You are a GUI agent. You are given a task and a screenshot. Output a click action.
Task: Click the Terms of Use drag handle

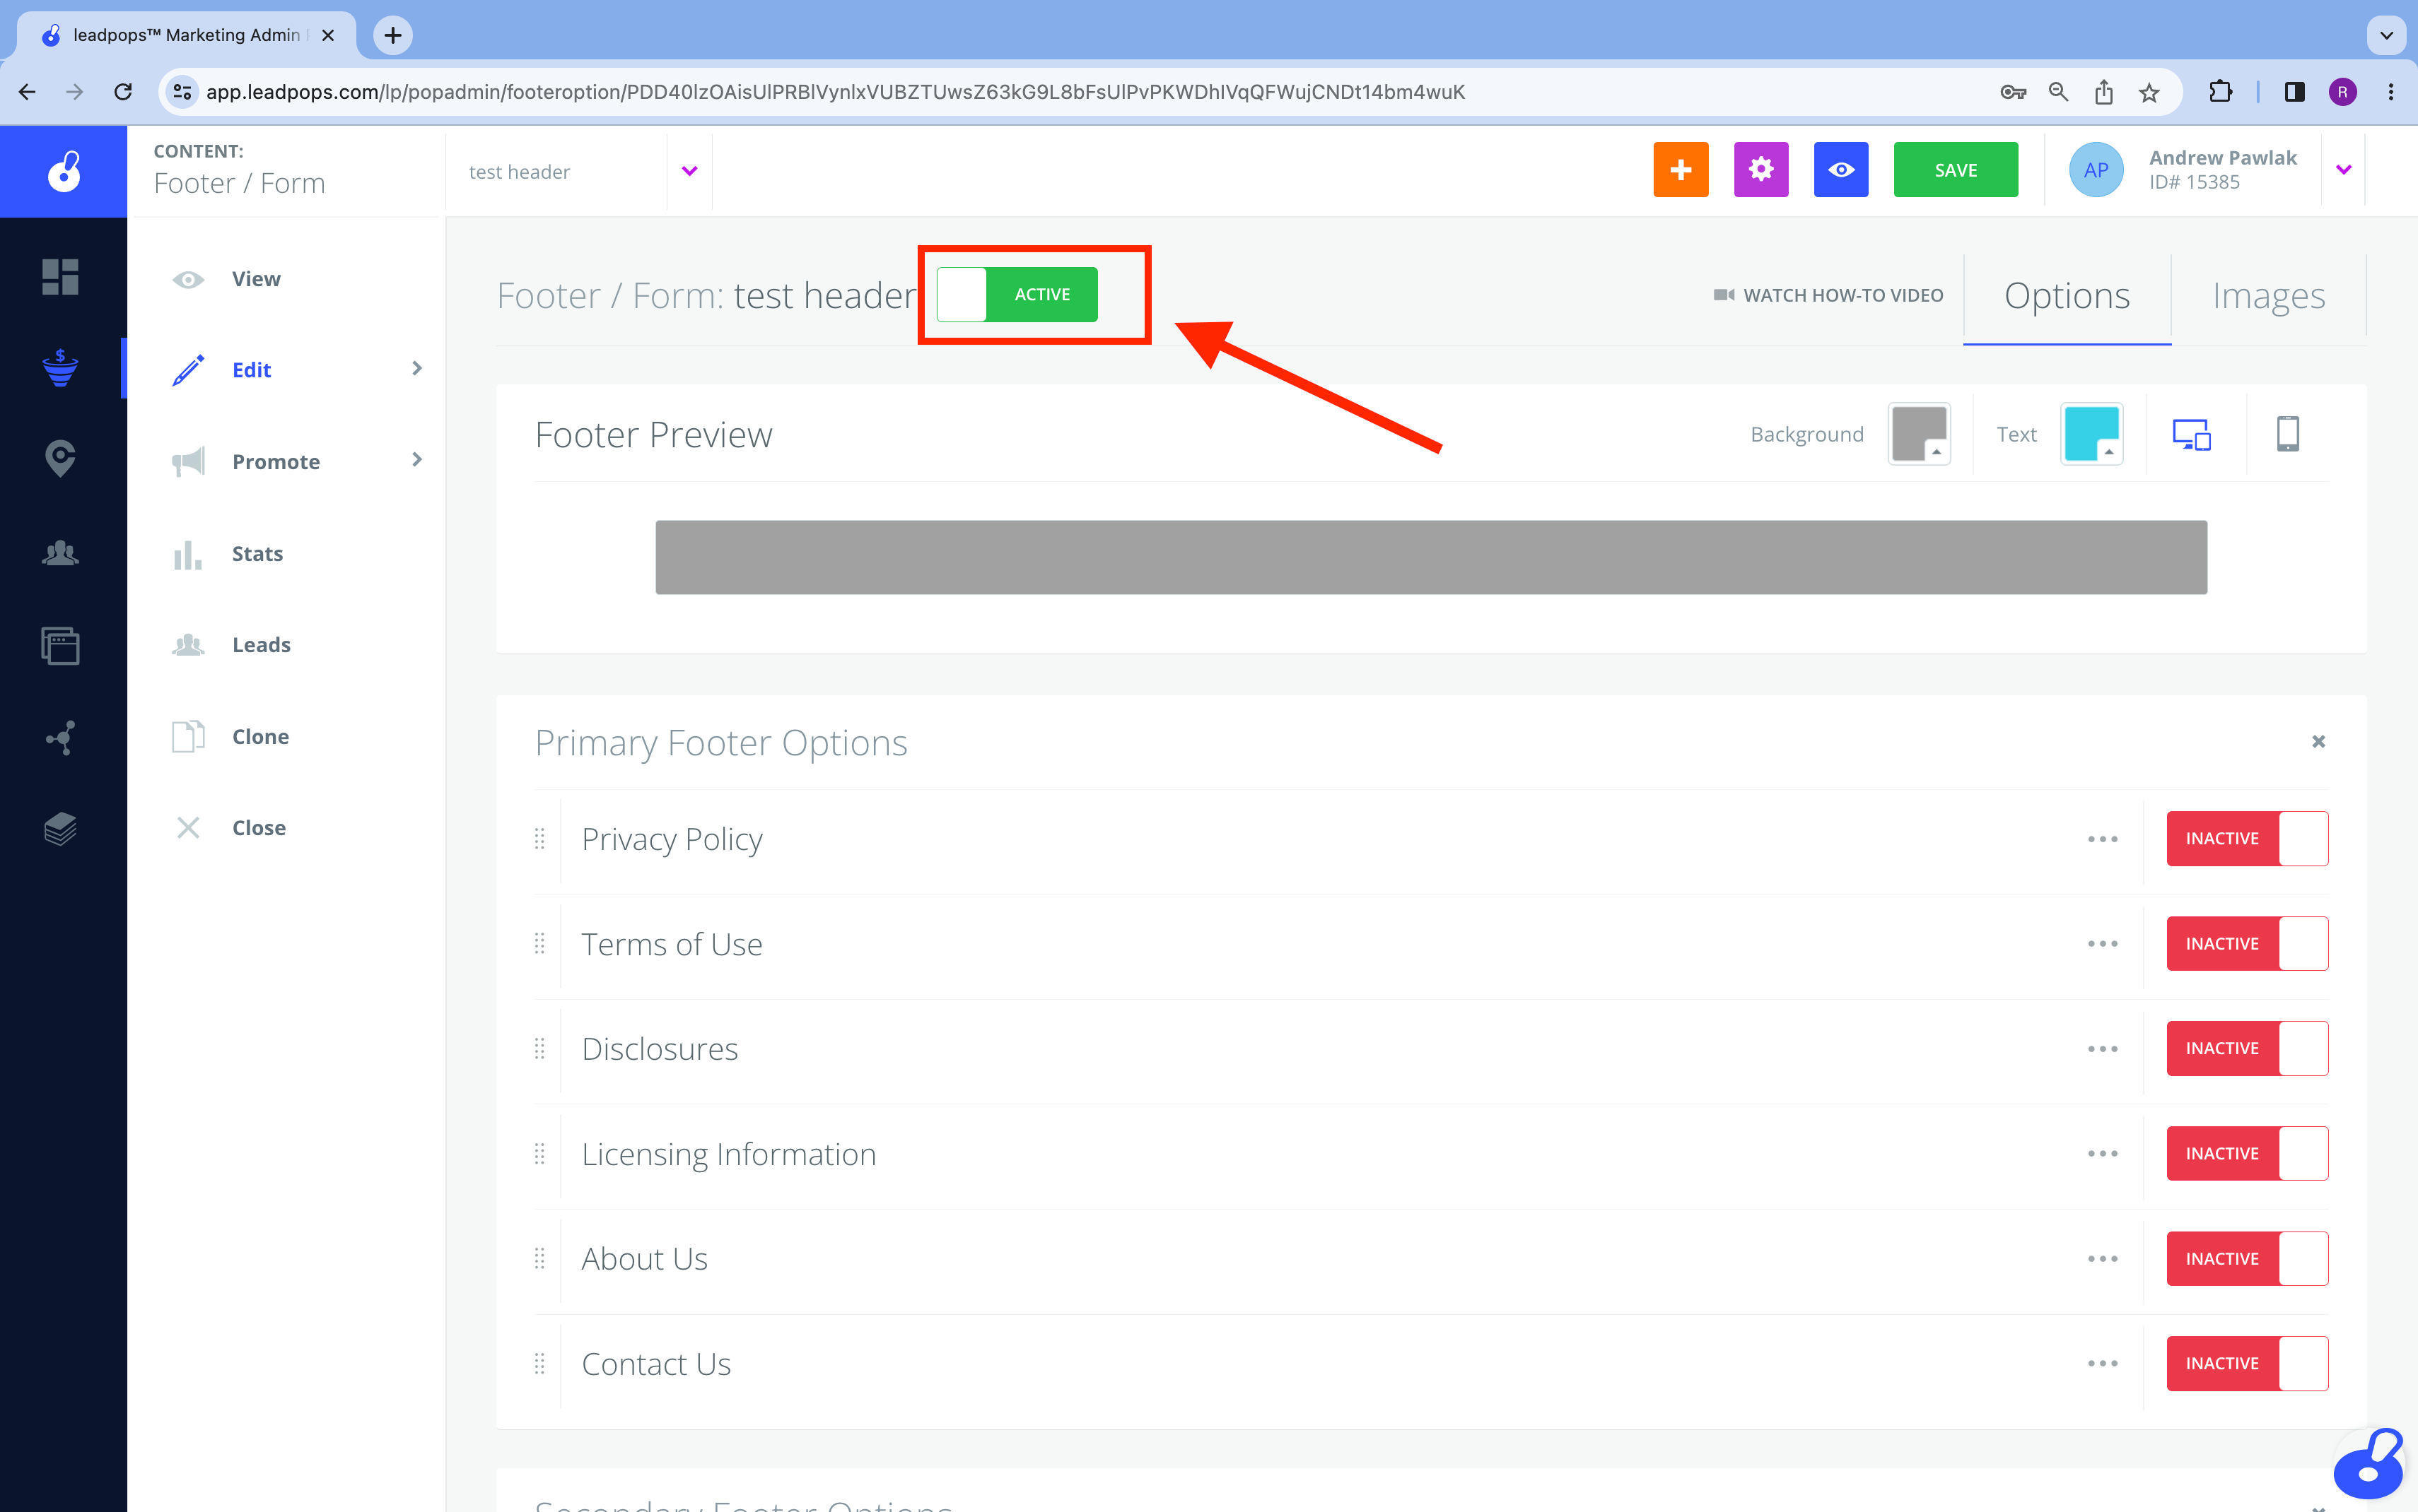(x=539, y=944)
